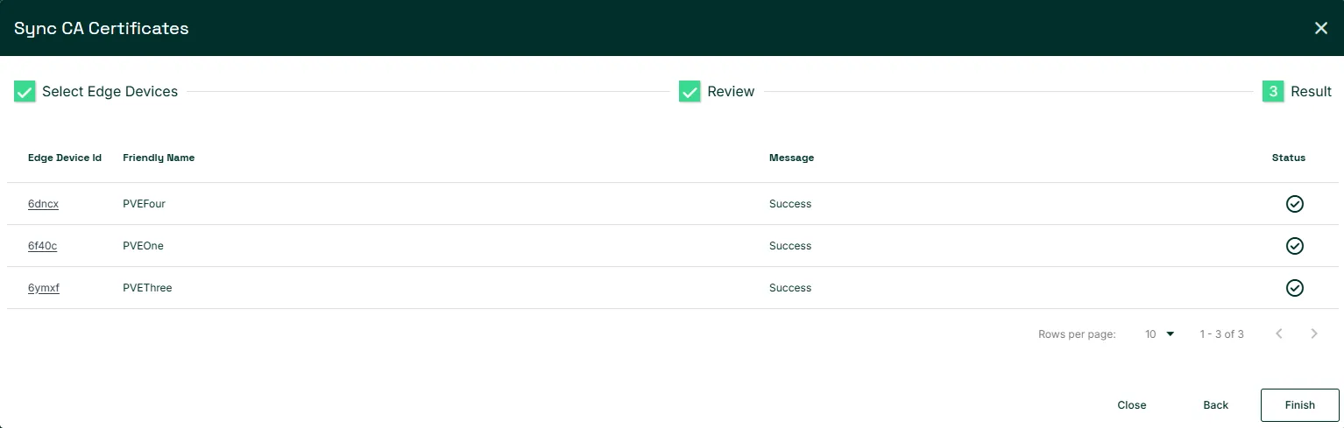Click the Success message for PVEOne
This screenshot has width=1344, height=428.
pos(790,246)
